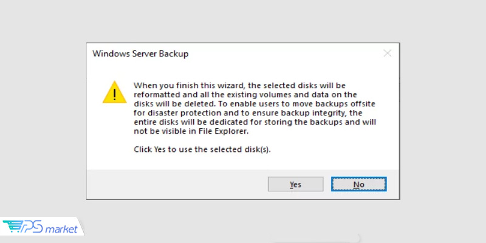
Task: Click the PS market shopping cart icon
Action: pos(13,227)
